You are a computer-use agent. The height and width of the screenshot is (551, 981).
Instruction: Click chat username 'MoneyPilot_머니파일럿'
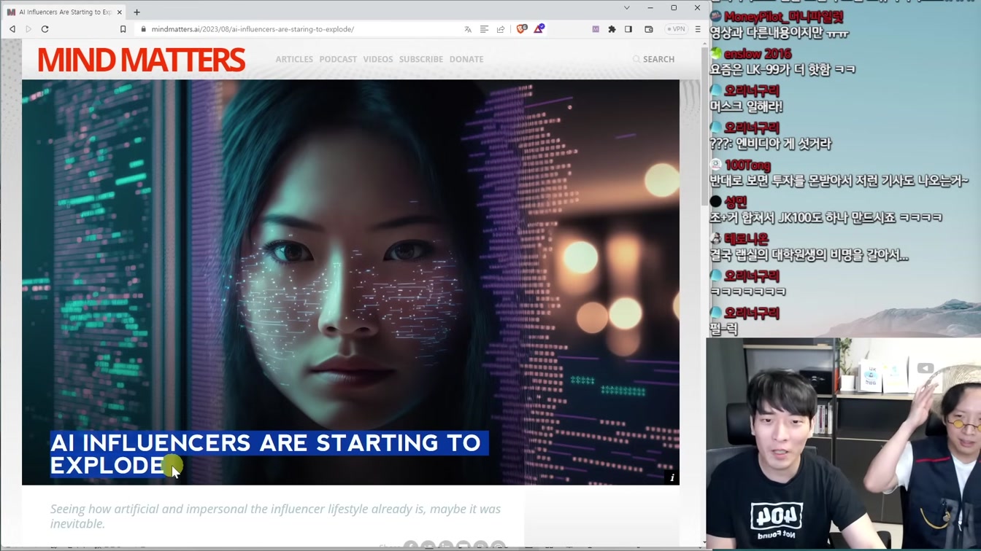point(784,17)
